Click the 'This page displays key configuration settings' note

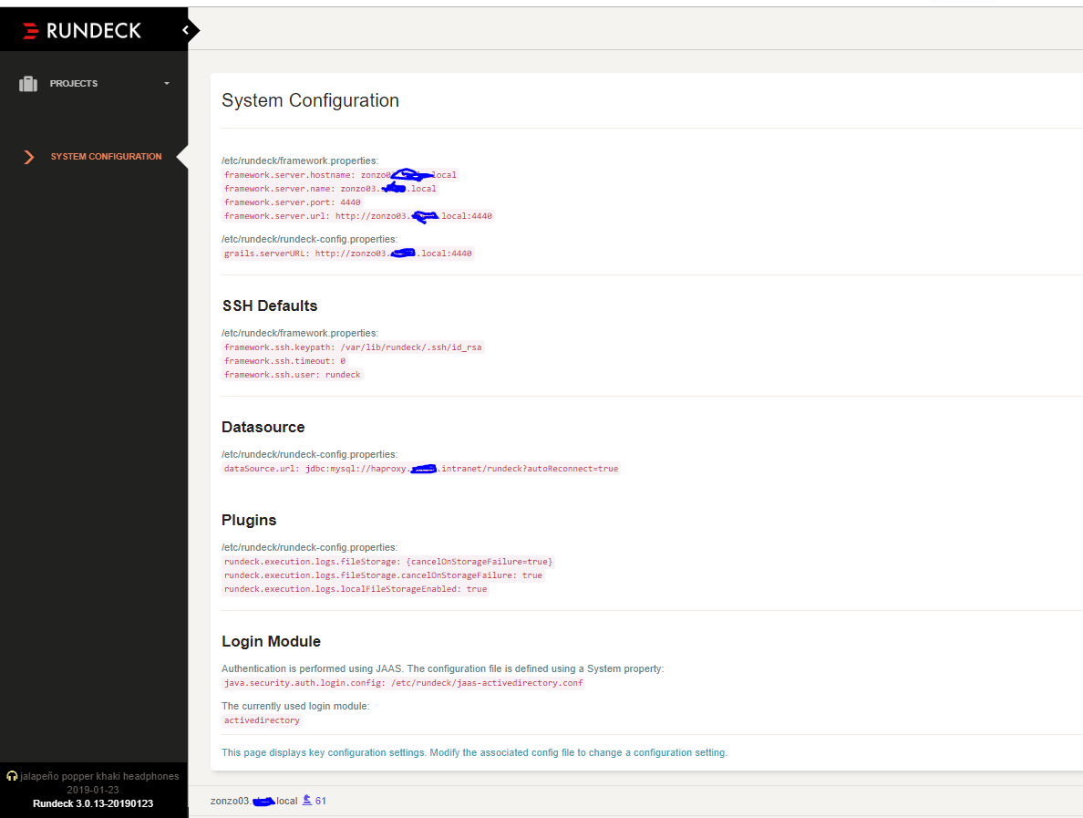(475, 752)
